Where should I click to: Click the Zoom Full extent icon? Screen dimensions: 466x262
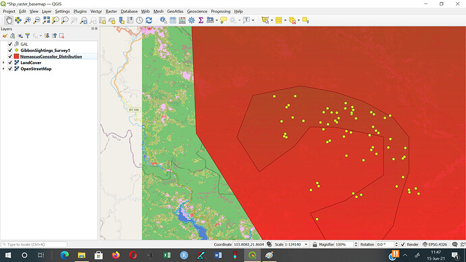[x=46, y=20]
